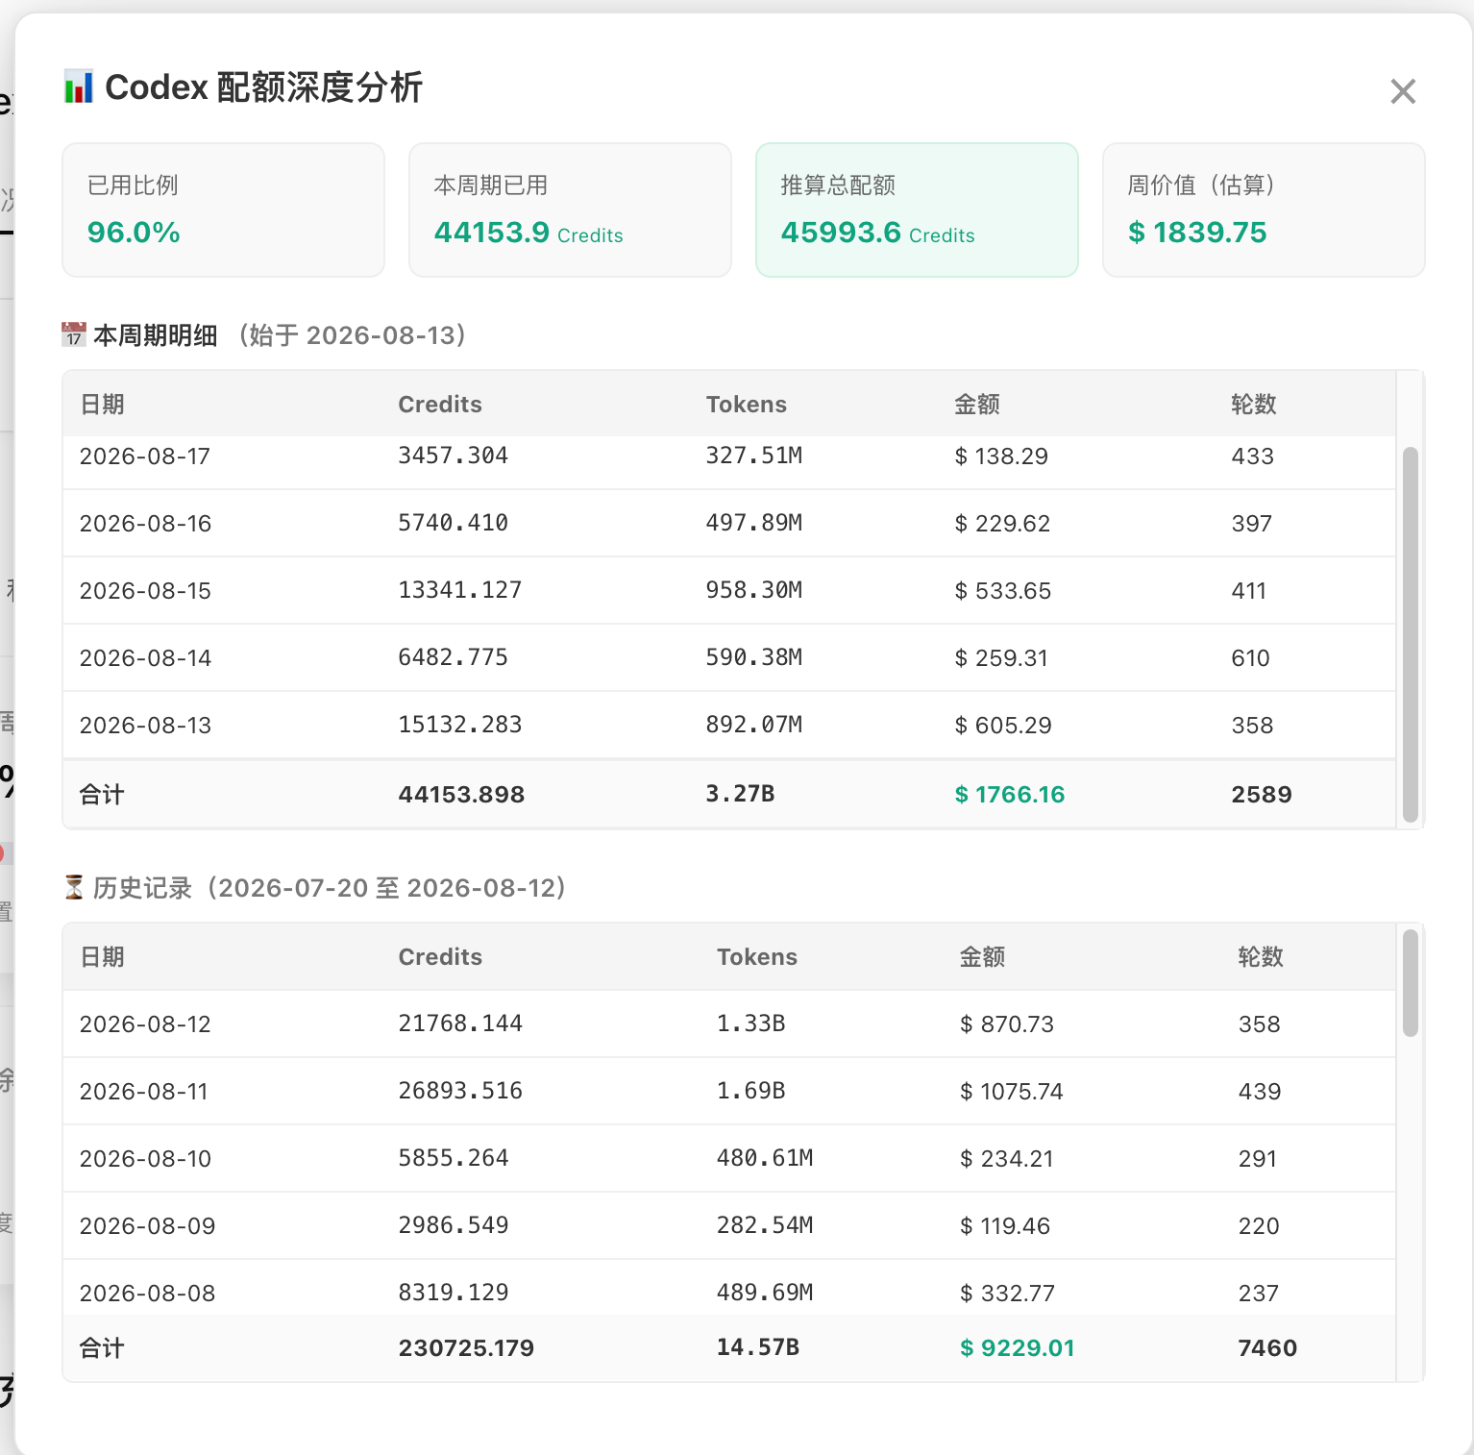Click 日期 header in current-period table
This screenshot has width=1474, height=1455.
102,404
